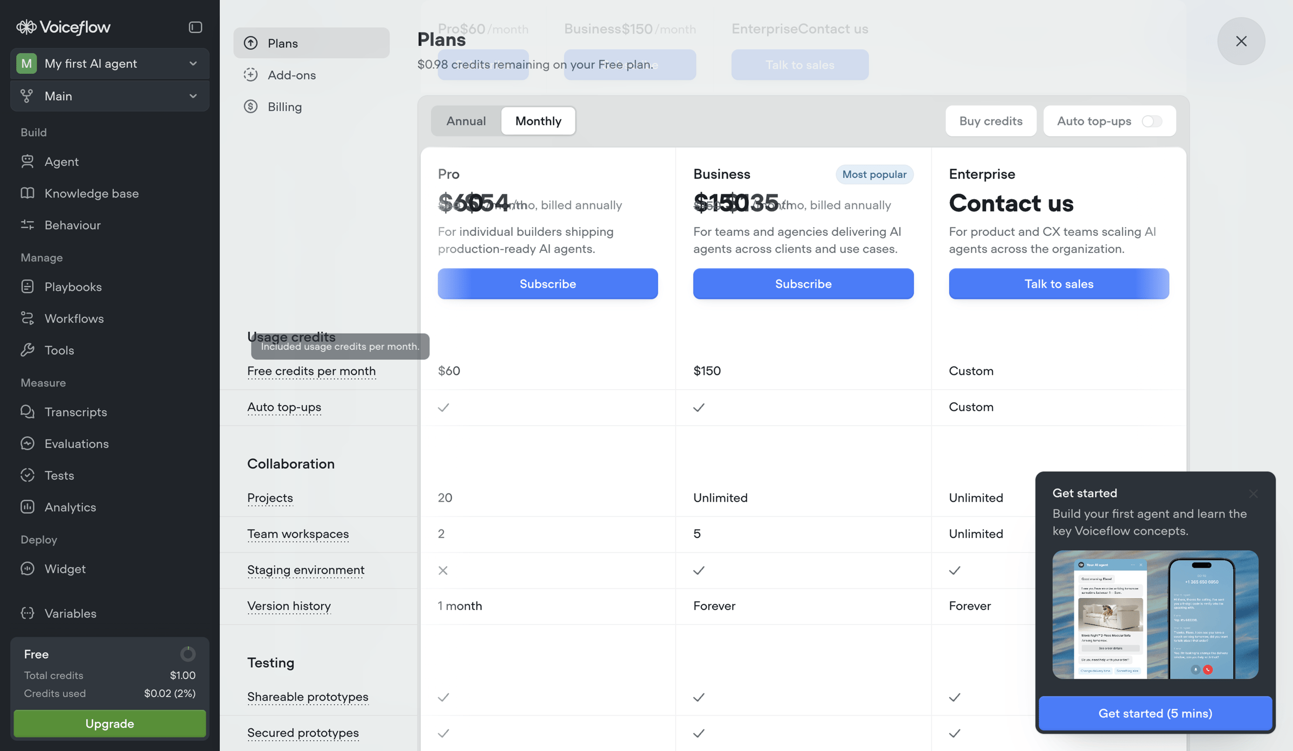Click the Plans arrow-up icon
Viewport: 1293px width, 751px height.
point(251,43)
